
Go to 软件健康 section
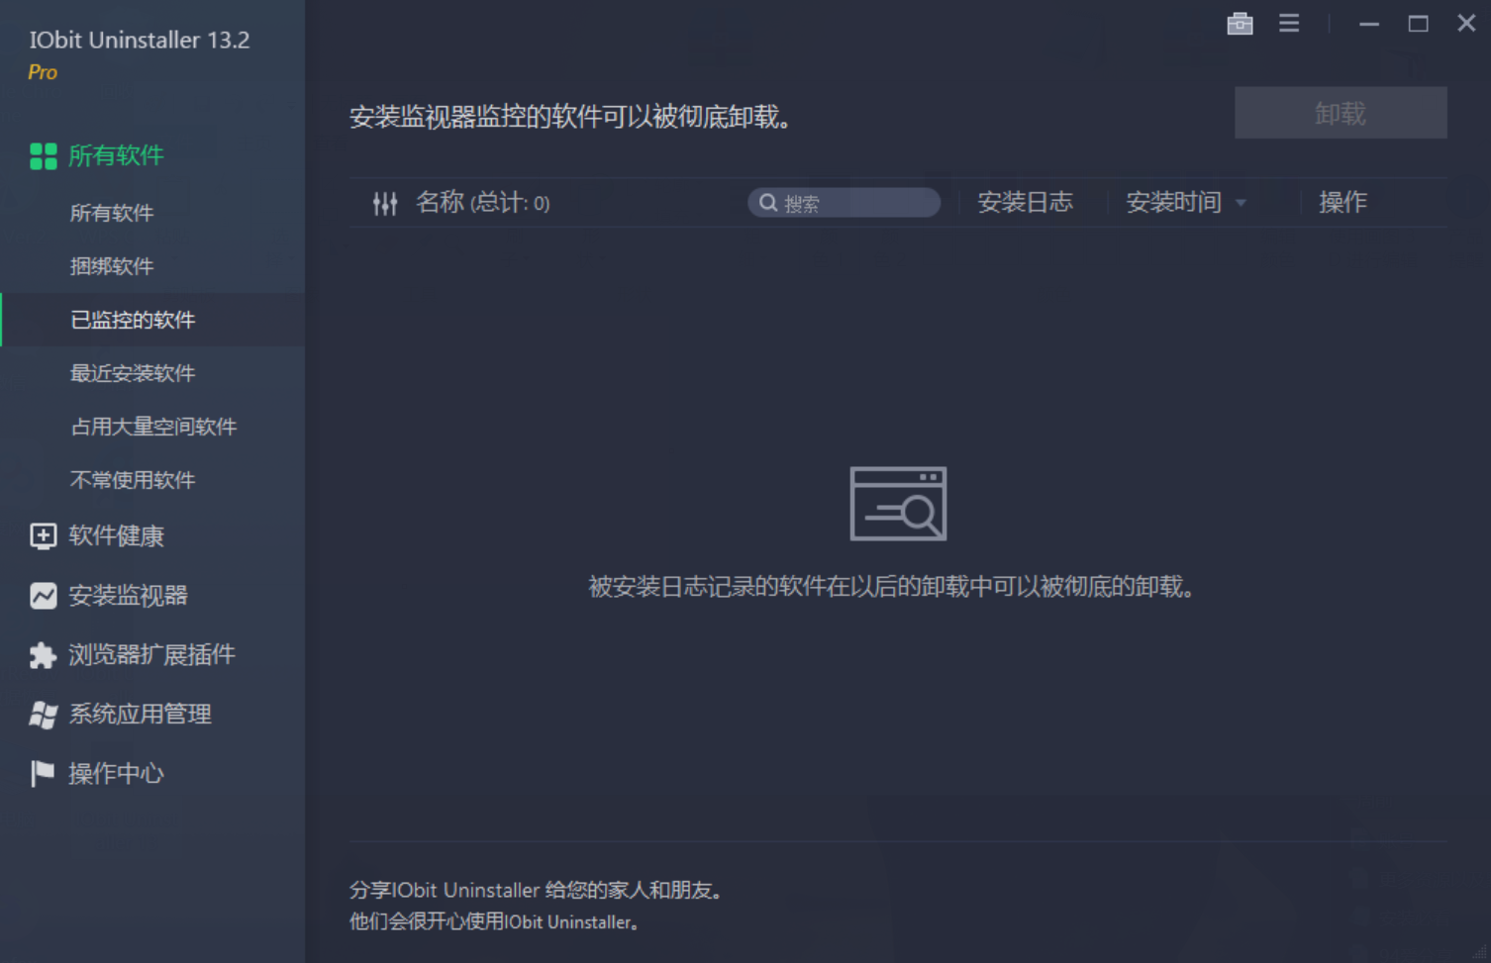point(116,535)
